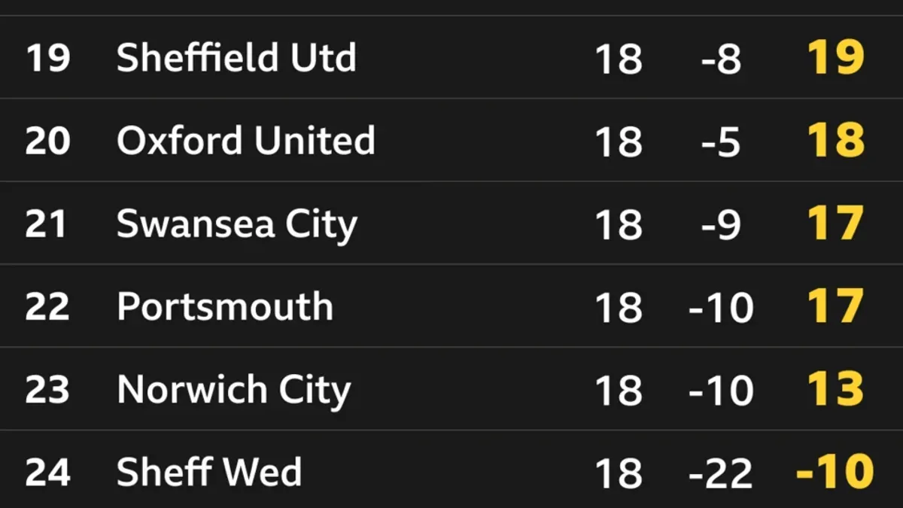The height and width of the screenshot is (508, 903).
Task: Click Sheffield Utd's yellow points total 19
Action: click(x=835, y=58)
